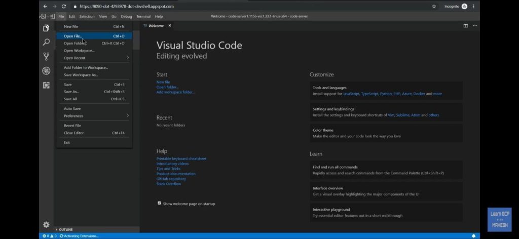Click the Python link in Tools and languages

click(x=386, y=94)
